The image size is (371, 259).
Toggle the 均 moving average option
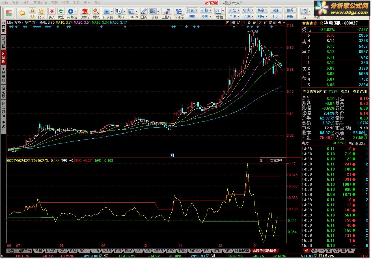pos(239,23)
